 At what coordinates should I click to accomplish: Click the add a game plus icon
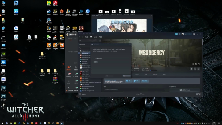click(80, 94)
